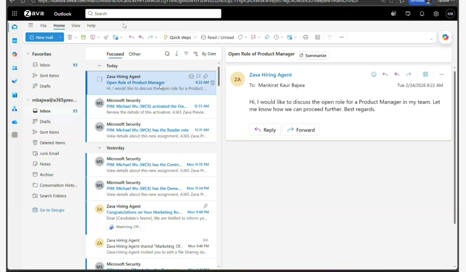Viewport: 466px width, 272px height.
Task: Delete the selected email using trash icon
Action: [x=213, y=82]
